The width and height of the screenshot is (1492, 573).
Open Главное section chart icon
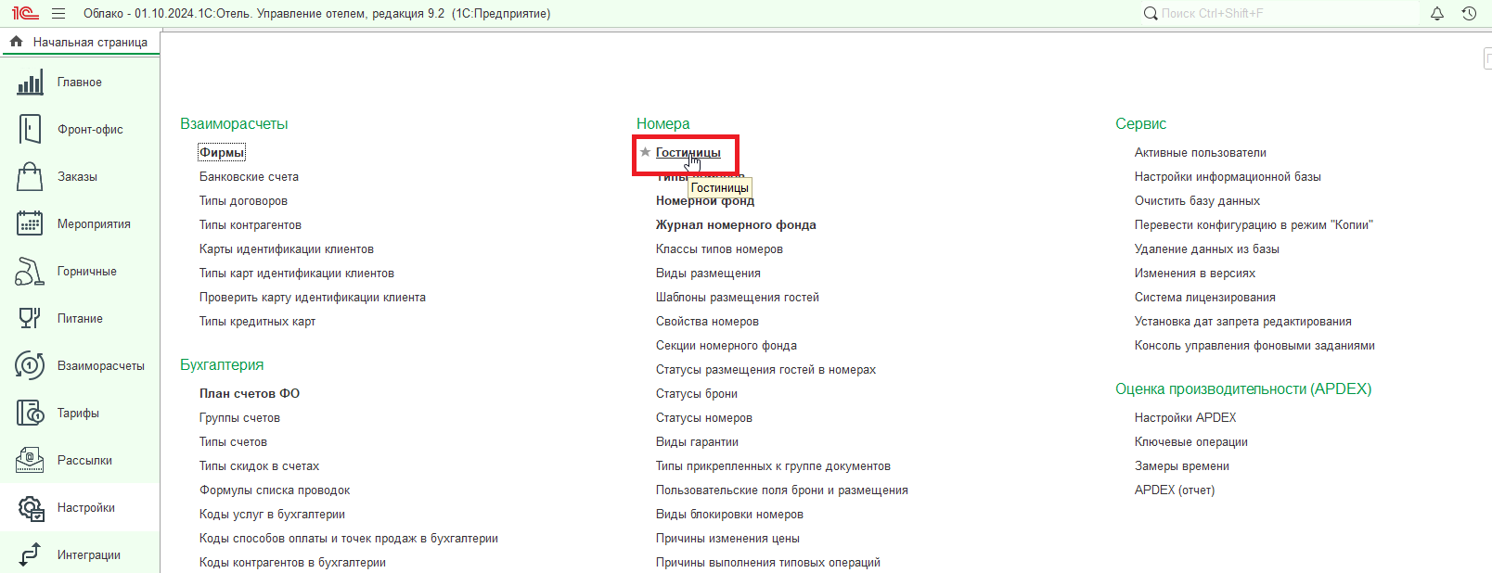[30, 83]
